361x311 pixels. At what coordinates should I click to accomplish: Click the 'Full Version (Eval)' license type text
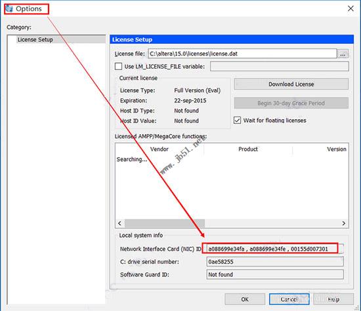point(197,90)
